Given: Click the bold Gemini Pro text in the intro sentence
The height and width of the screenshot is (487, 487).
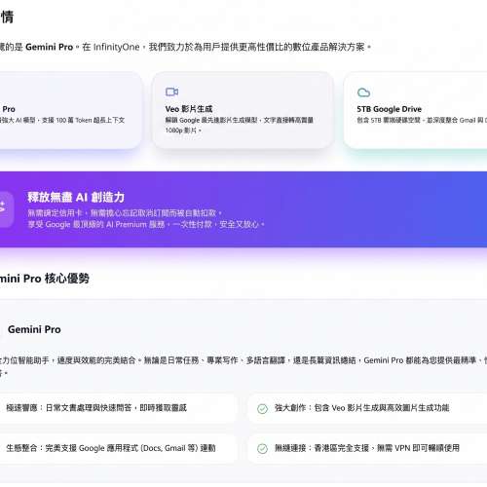Looking at the screenshot, I should point(49,47).
